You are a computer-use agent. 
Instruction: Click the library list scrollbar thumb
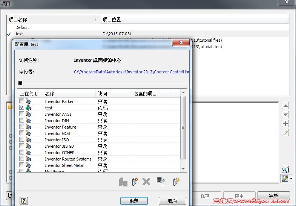183,127
